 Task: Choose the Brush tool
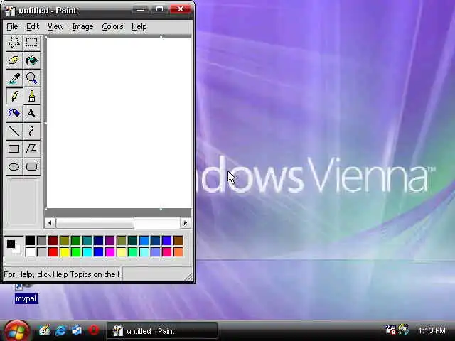click(31, 96)
